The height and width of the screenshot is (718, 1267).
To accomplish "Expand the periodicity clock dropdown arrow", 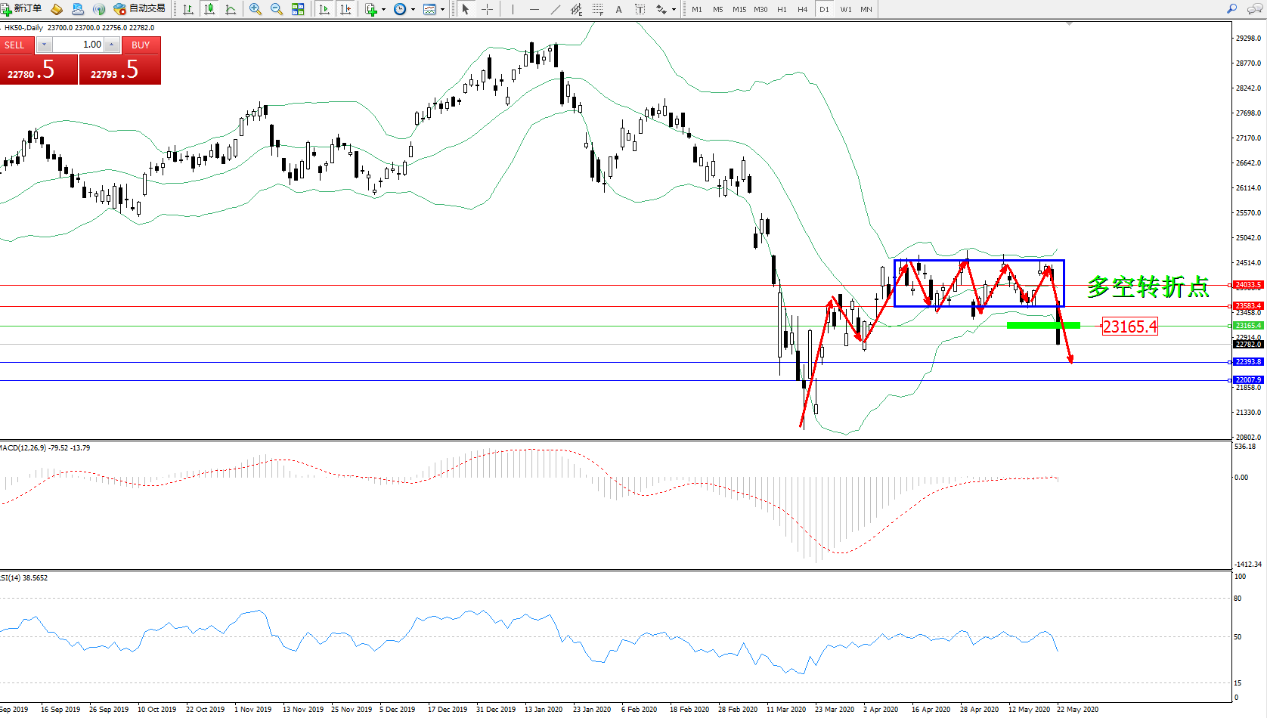I will pos(413,10).
